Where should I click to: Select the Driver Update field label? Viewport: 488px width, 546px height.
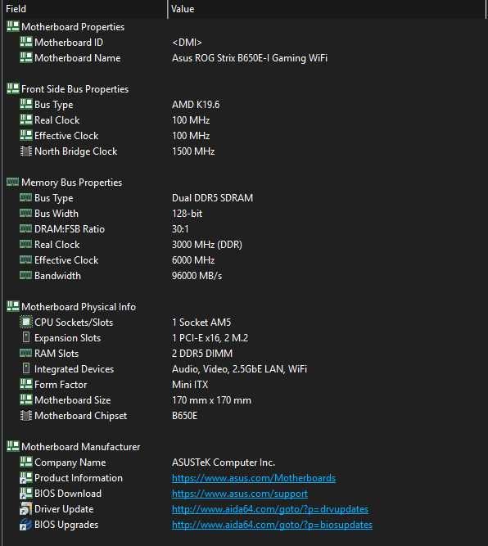[x=64, y=509]
